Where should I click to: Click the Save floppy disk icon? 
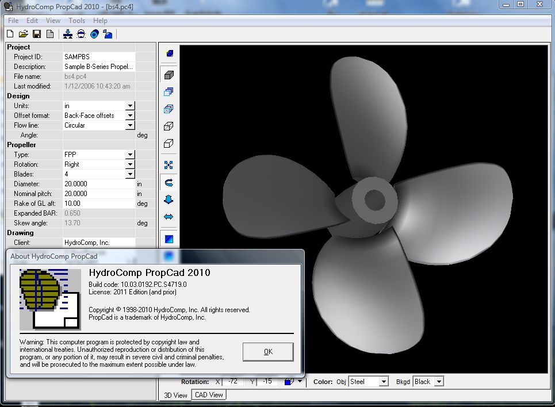pos(37,34)
